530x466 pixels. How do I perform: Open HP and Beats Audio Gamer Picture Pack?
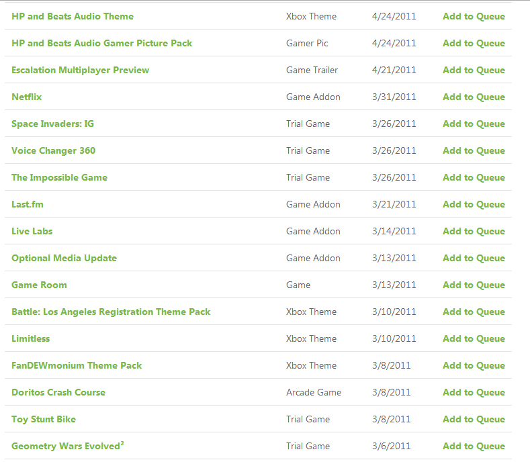coord(101,43)
